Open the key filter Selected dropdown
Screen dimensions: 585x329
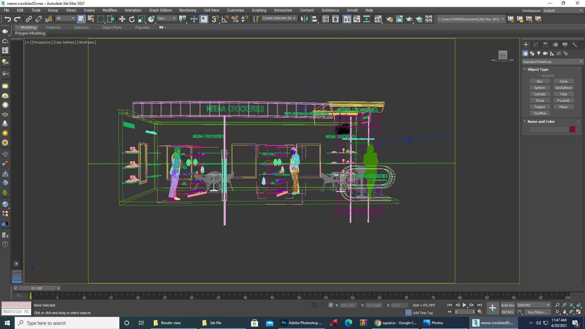[x=534, y=305]
